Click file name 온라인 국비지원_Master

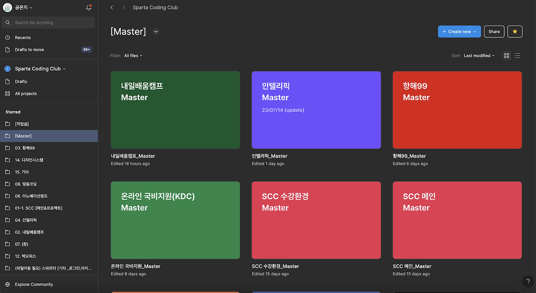tap(136, 266)
